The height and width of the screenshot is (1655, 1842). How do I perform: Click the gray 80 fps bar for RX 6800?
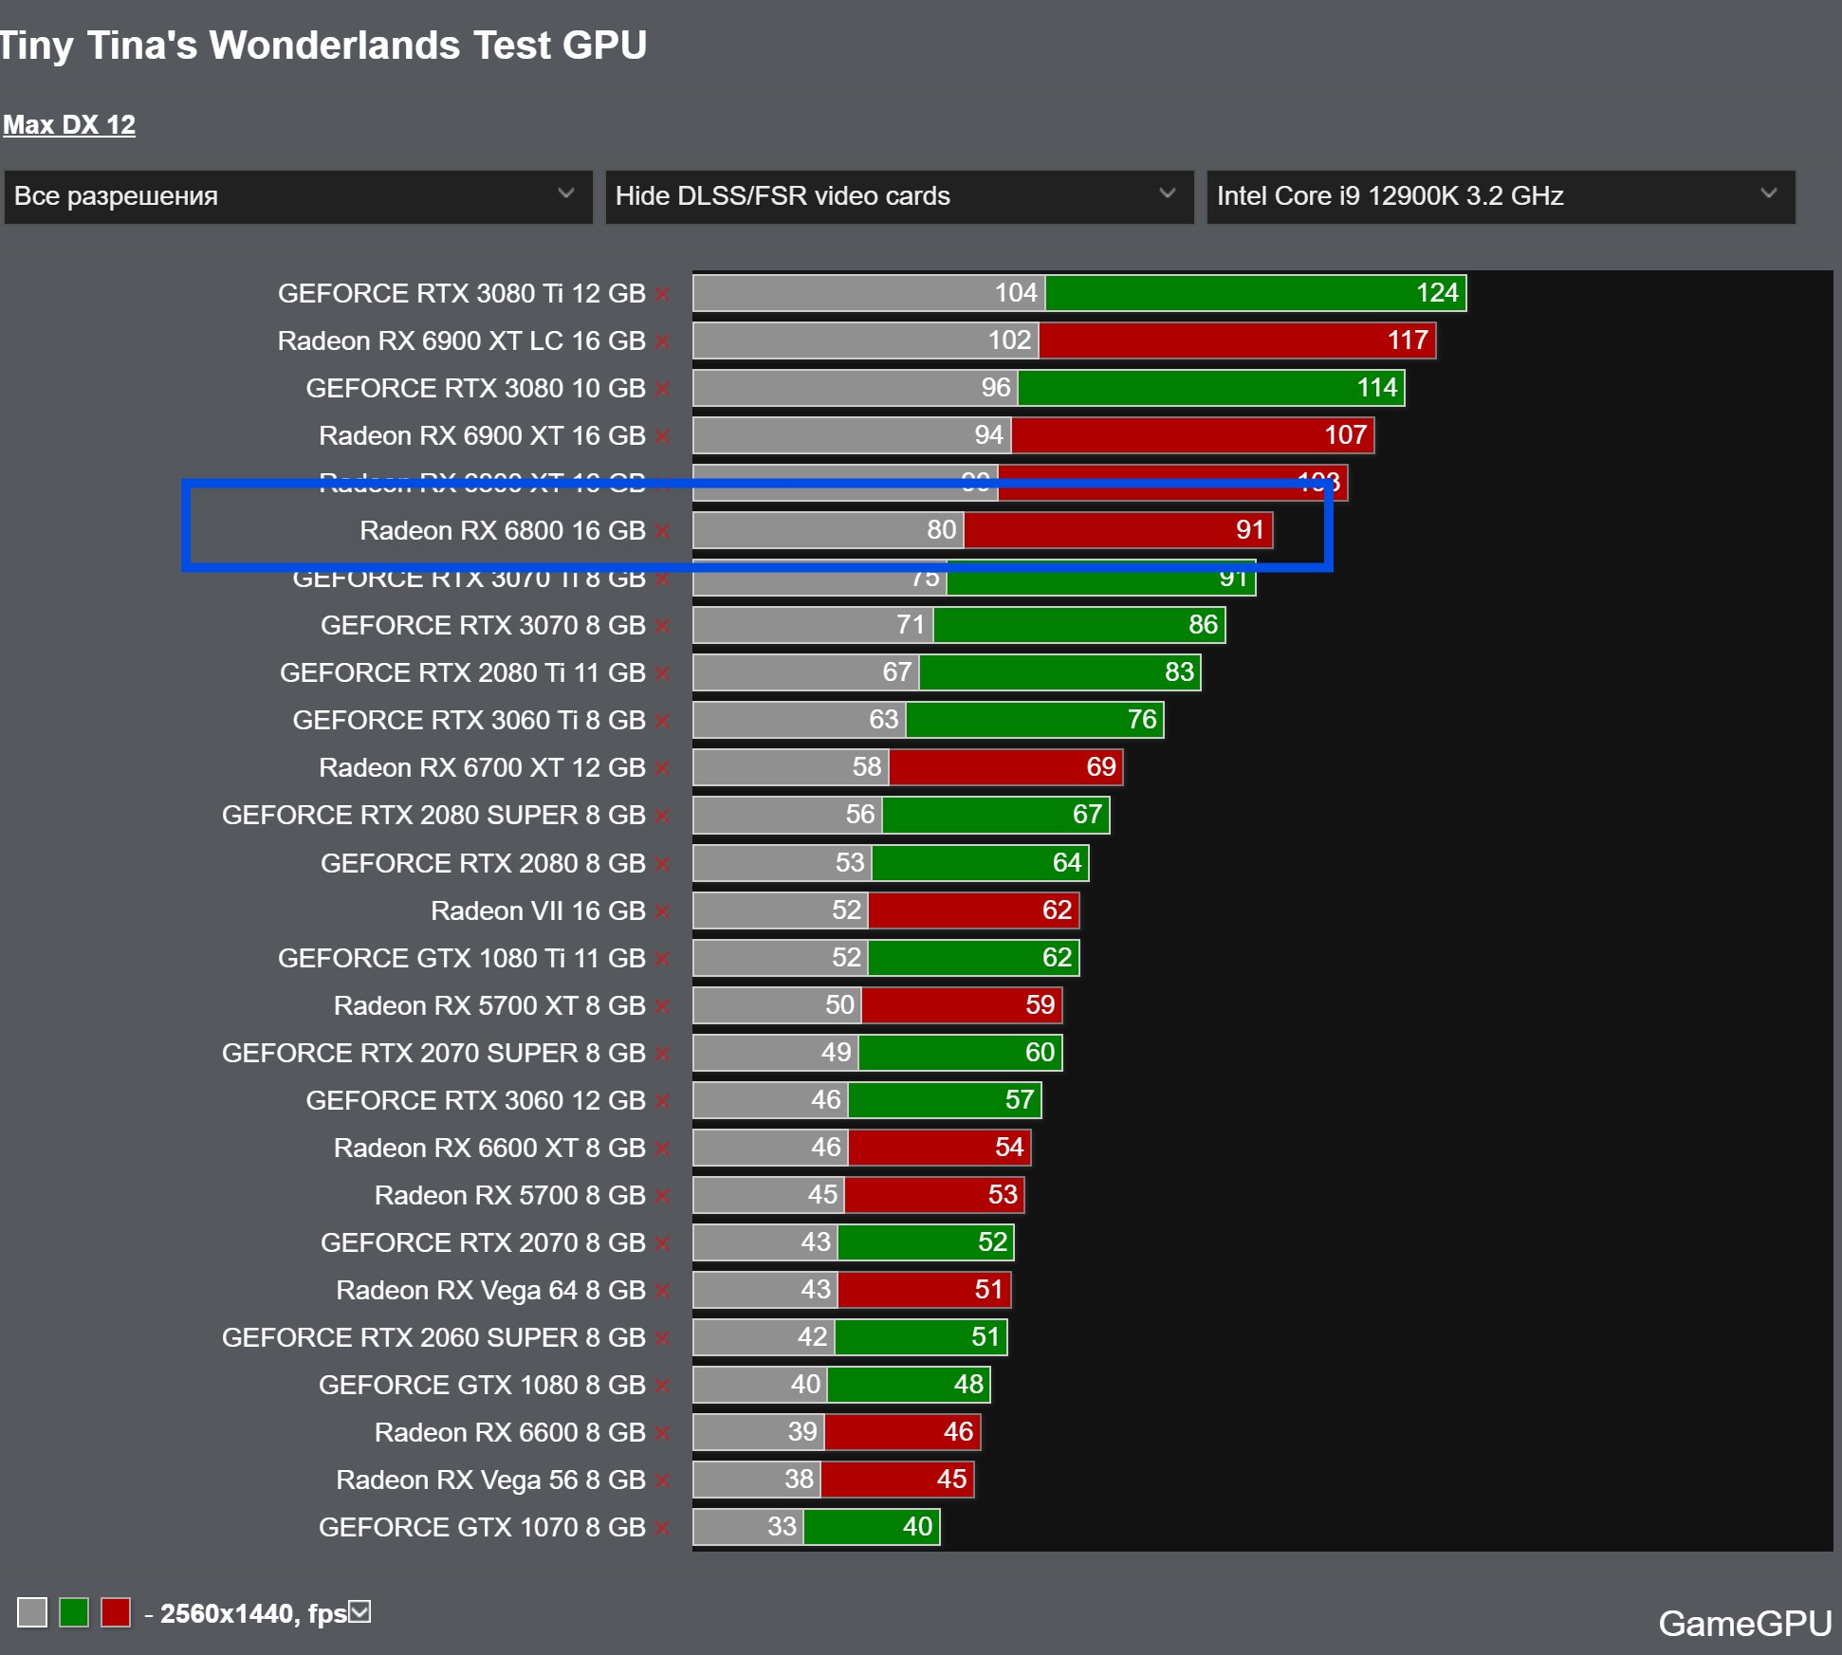[828, 530]
